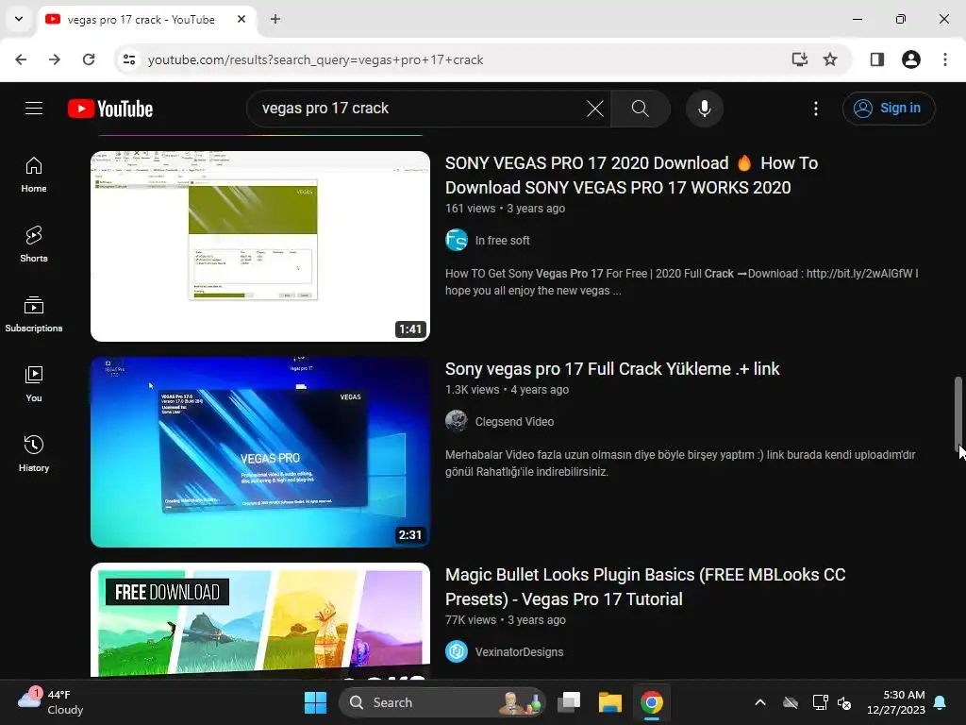Open the YouTube hamburger guide menu
966x725 pixels.
point(34,109)
